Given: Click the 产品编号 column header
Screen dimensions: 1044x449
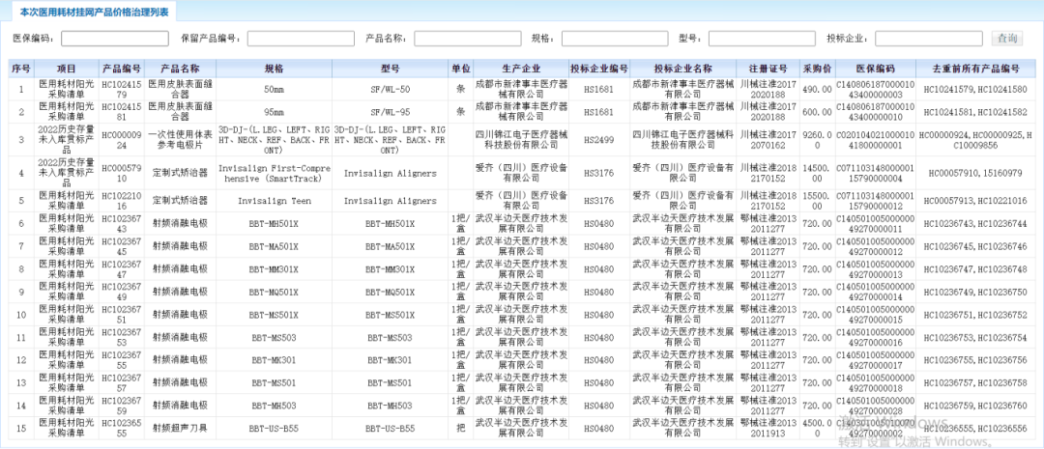Looking at the screenshot, I should (122, 69).
